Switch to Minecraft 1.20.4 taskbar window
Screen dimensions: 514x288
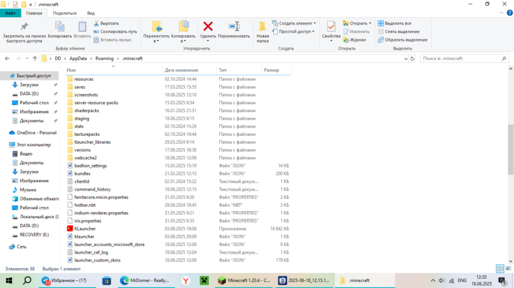(244, 280)
